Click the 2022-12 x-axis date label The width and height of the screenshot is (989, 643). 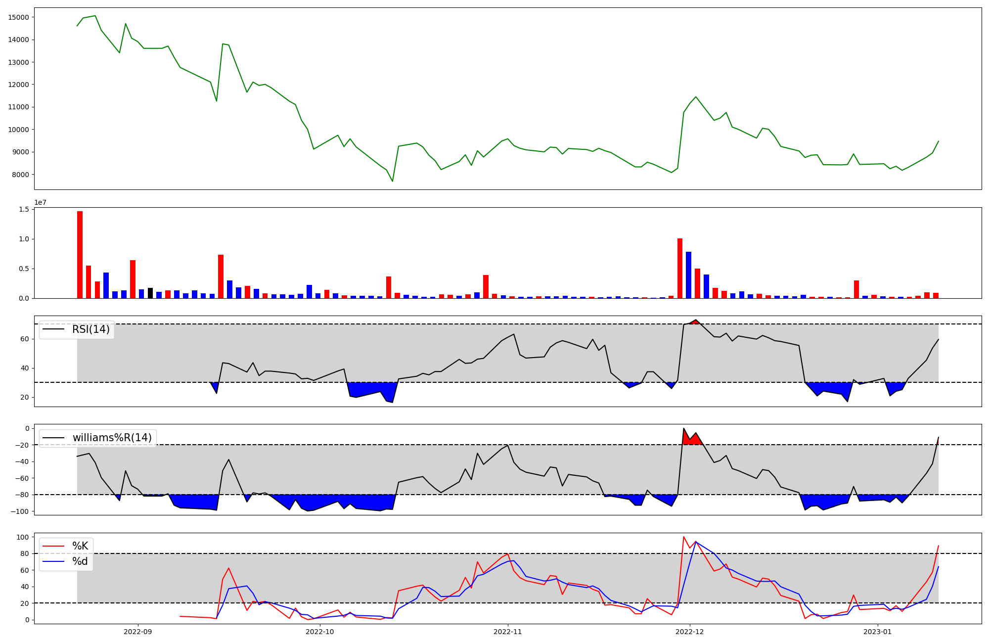click(690, 632)
